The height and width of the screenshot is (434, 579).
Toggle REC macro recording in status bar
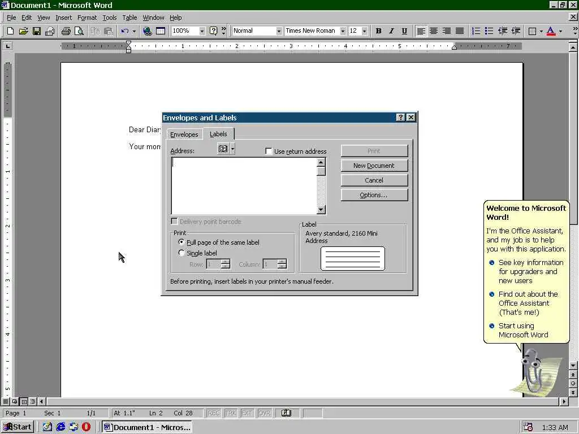pyautogui.click(x=214, y=413)
